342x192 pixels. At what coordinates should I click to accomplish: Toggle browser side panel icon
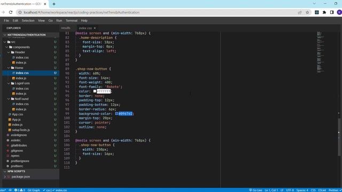click(332, 12)
